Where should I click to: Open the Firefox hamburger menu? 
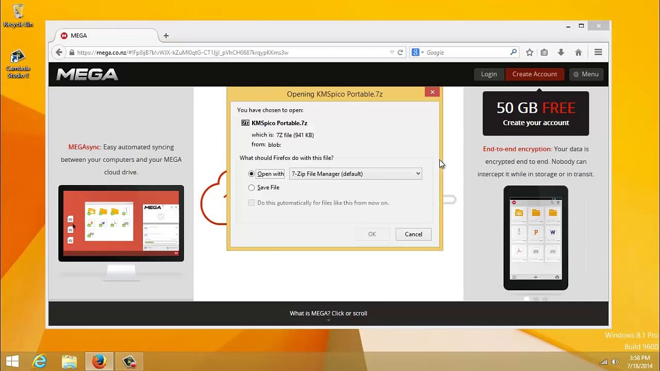[x=598, y=53]
